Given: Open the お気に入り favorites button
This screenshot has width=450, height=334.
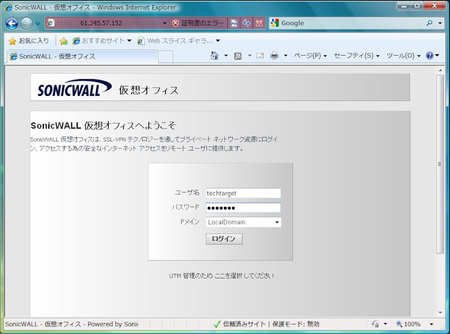Looking at the screenshot, I should pos(29,41).
